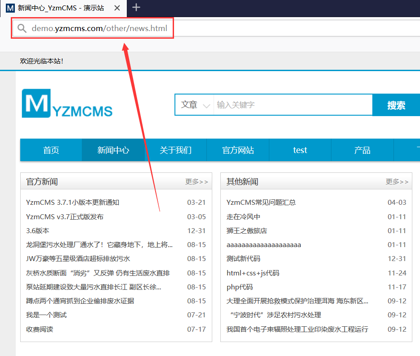Click the 搜索 search button
The image size is (420, 356).
[x=396, y=105]
